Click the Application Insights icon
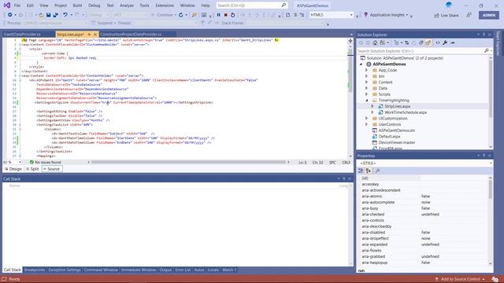This screenshot has width=504, height=283. click(365, 15)
